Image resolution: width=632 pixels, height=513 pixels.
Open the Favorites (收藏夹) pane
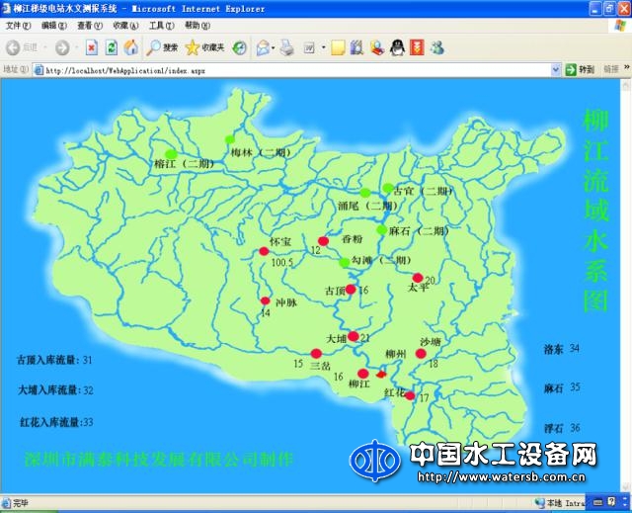click(x=204, y=47)
